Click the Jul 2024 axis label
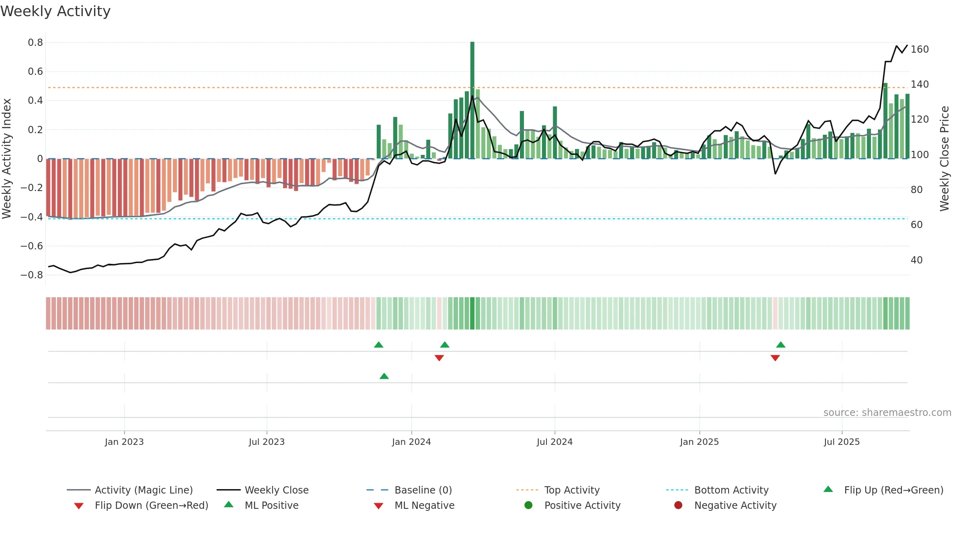Viewport: 965px width, 543px height. click(555, 442)
